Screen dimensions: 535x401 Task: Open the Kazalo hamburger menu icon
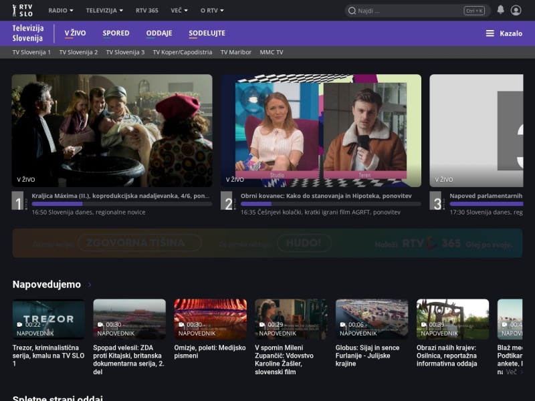pyautogui.click(x=490, y=33)
